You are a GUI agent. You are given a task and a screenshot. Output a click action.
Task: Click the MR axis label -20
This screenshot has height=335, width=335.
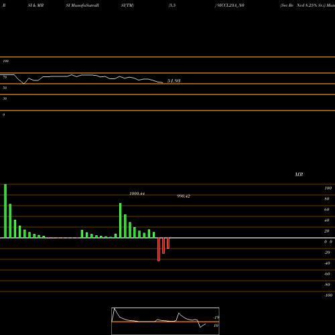click(x=327, y=253)
